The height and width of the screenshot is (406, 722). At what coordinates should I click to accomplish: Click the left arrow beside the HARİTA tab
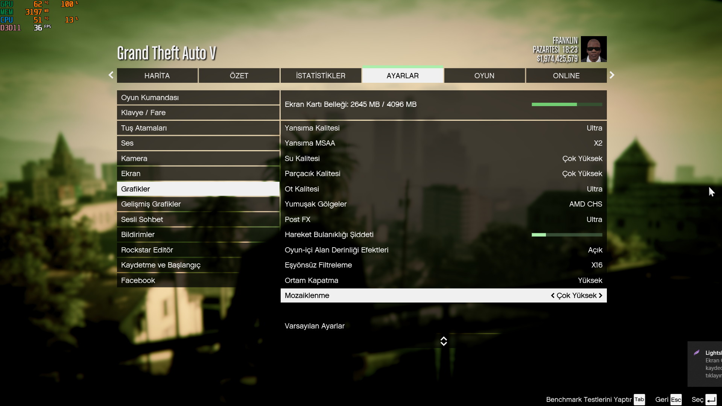[111, 75]
